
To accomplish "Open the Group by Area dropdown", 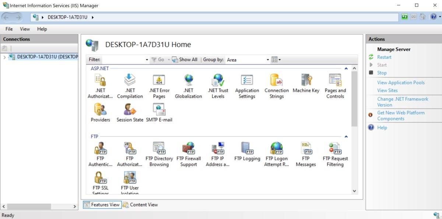I will (268, 60).
